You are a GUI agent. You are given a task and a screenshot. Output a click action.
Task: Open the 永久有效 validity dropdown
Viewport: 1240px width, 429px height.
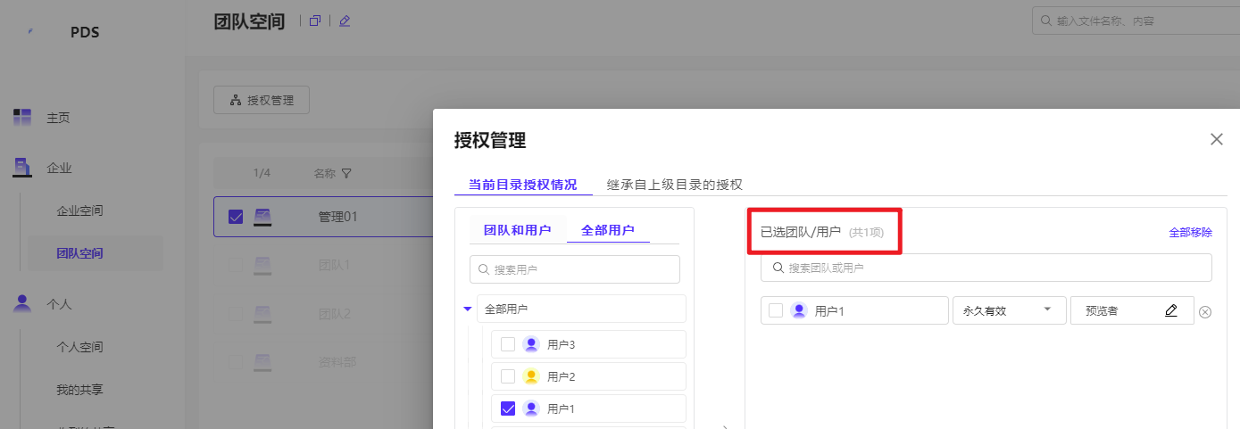click(x=1010, y=310)
